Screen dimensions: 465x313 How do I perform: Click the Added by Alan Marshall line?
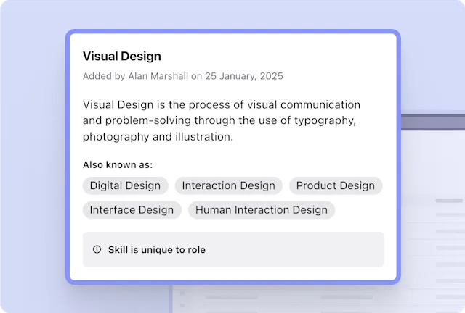coord(182,76)
